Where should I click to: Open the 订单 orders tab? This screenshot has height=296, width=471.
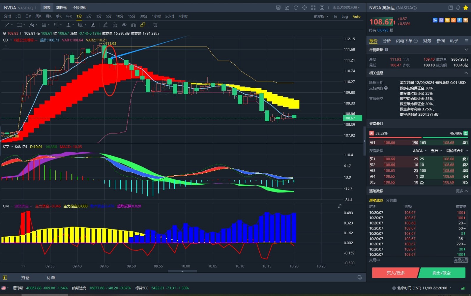tap(51, 277)
